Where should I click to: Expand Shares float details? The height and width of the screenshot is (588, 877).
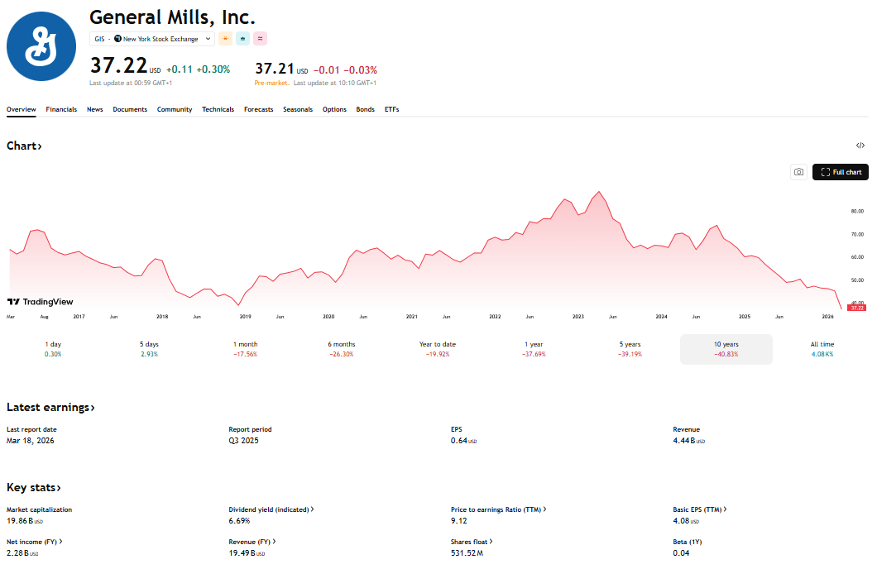coord(472,543)
